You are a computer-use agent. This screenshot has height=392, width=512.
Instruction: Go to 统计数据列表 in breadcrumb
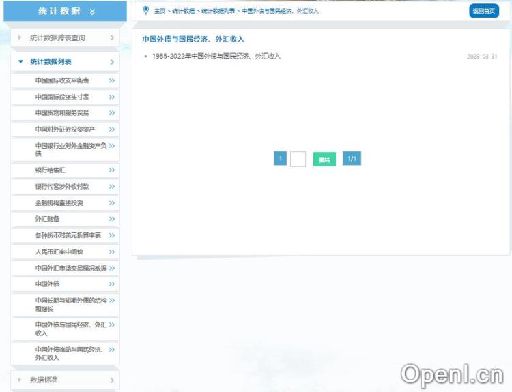(218, 11)
